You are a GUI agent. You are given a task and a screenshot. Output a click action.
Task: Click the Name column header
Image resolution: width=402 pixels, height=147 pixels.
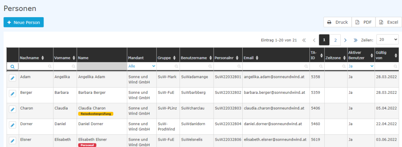[x=102, y=55]
